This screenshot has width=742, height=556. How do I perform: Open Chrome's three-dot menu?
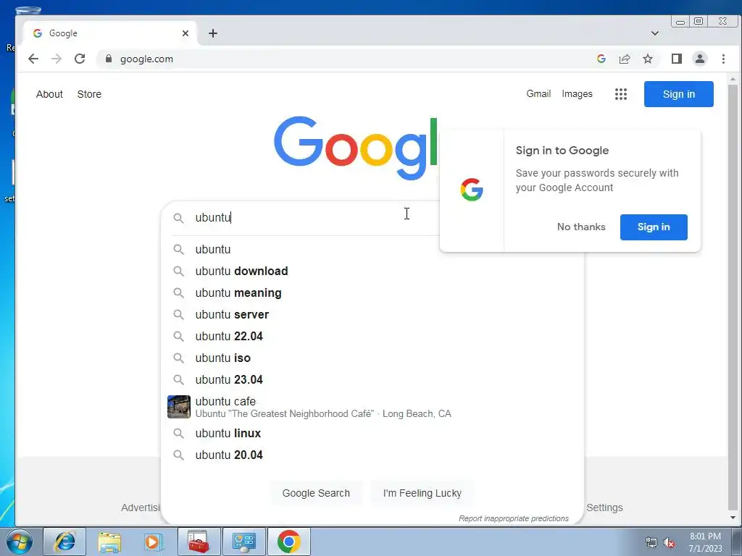(723, 59)
